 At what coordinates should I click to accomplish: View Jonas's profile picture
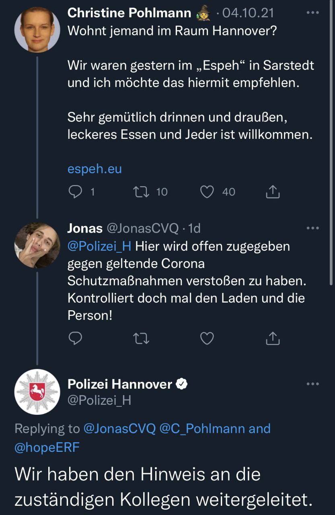coord(37,245)
